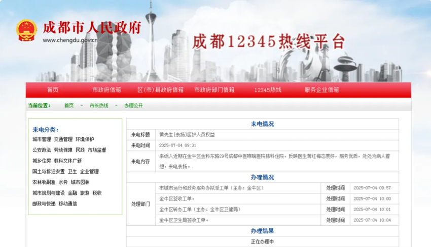This screenshot has height=247, width=431.
Task: Click the www.chengdu.gov.cn site address text
Action: 69,40
